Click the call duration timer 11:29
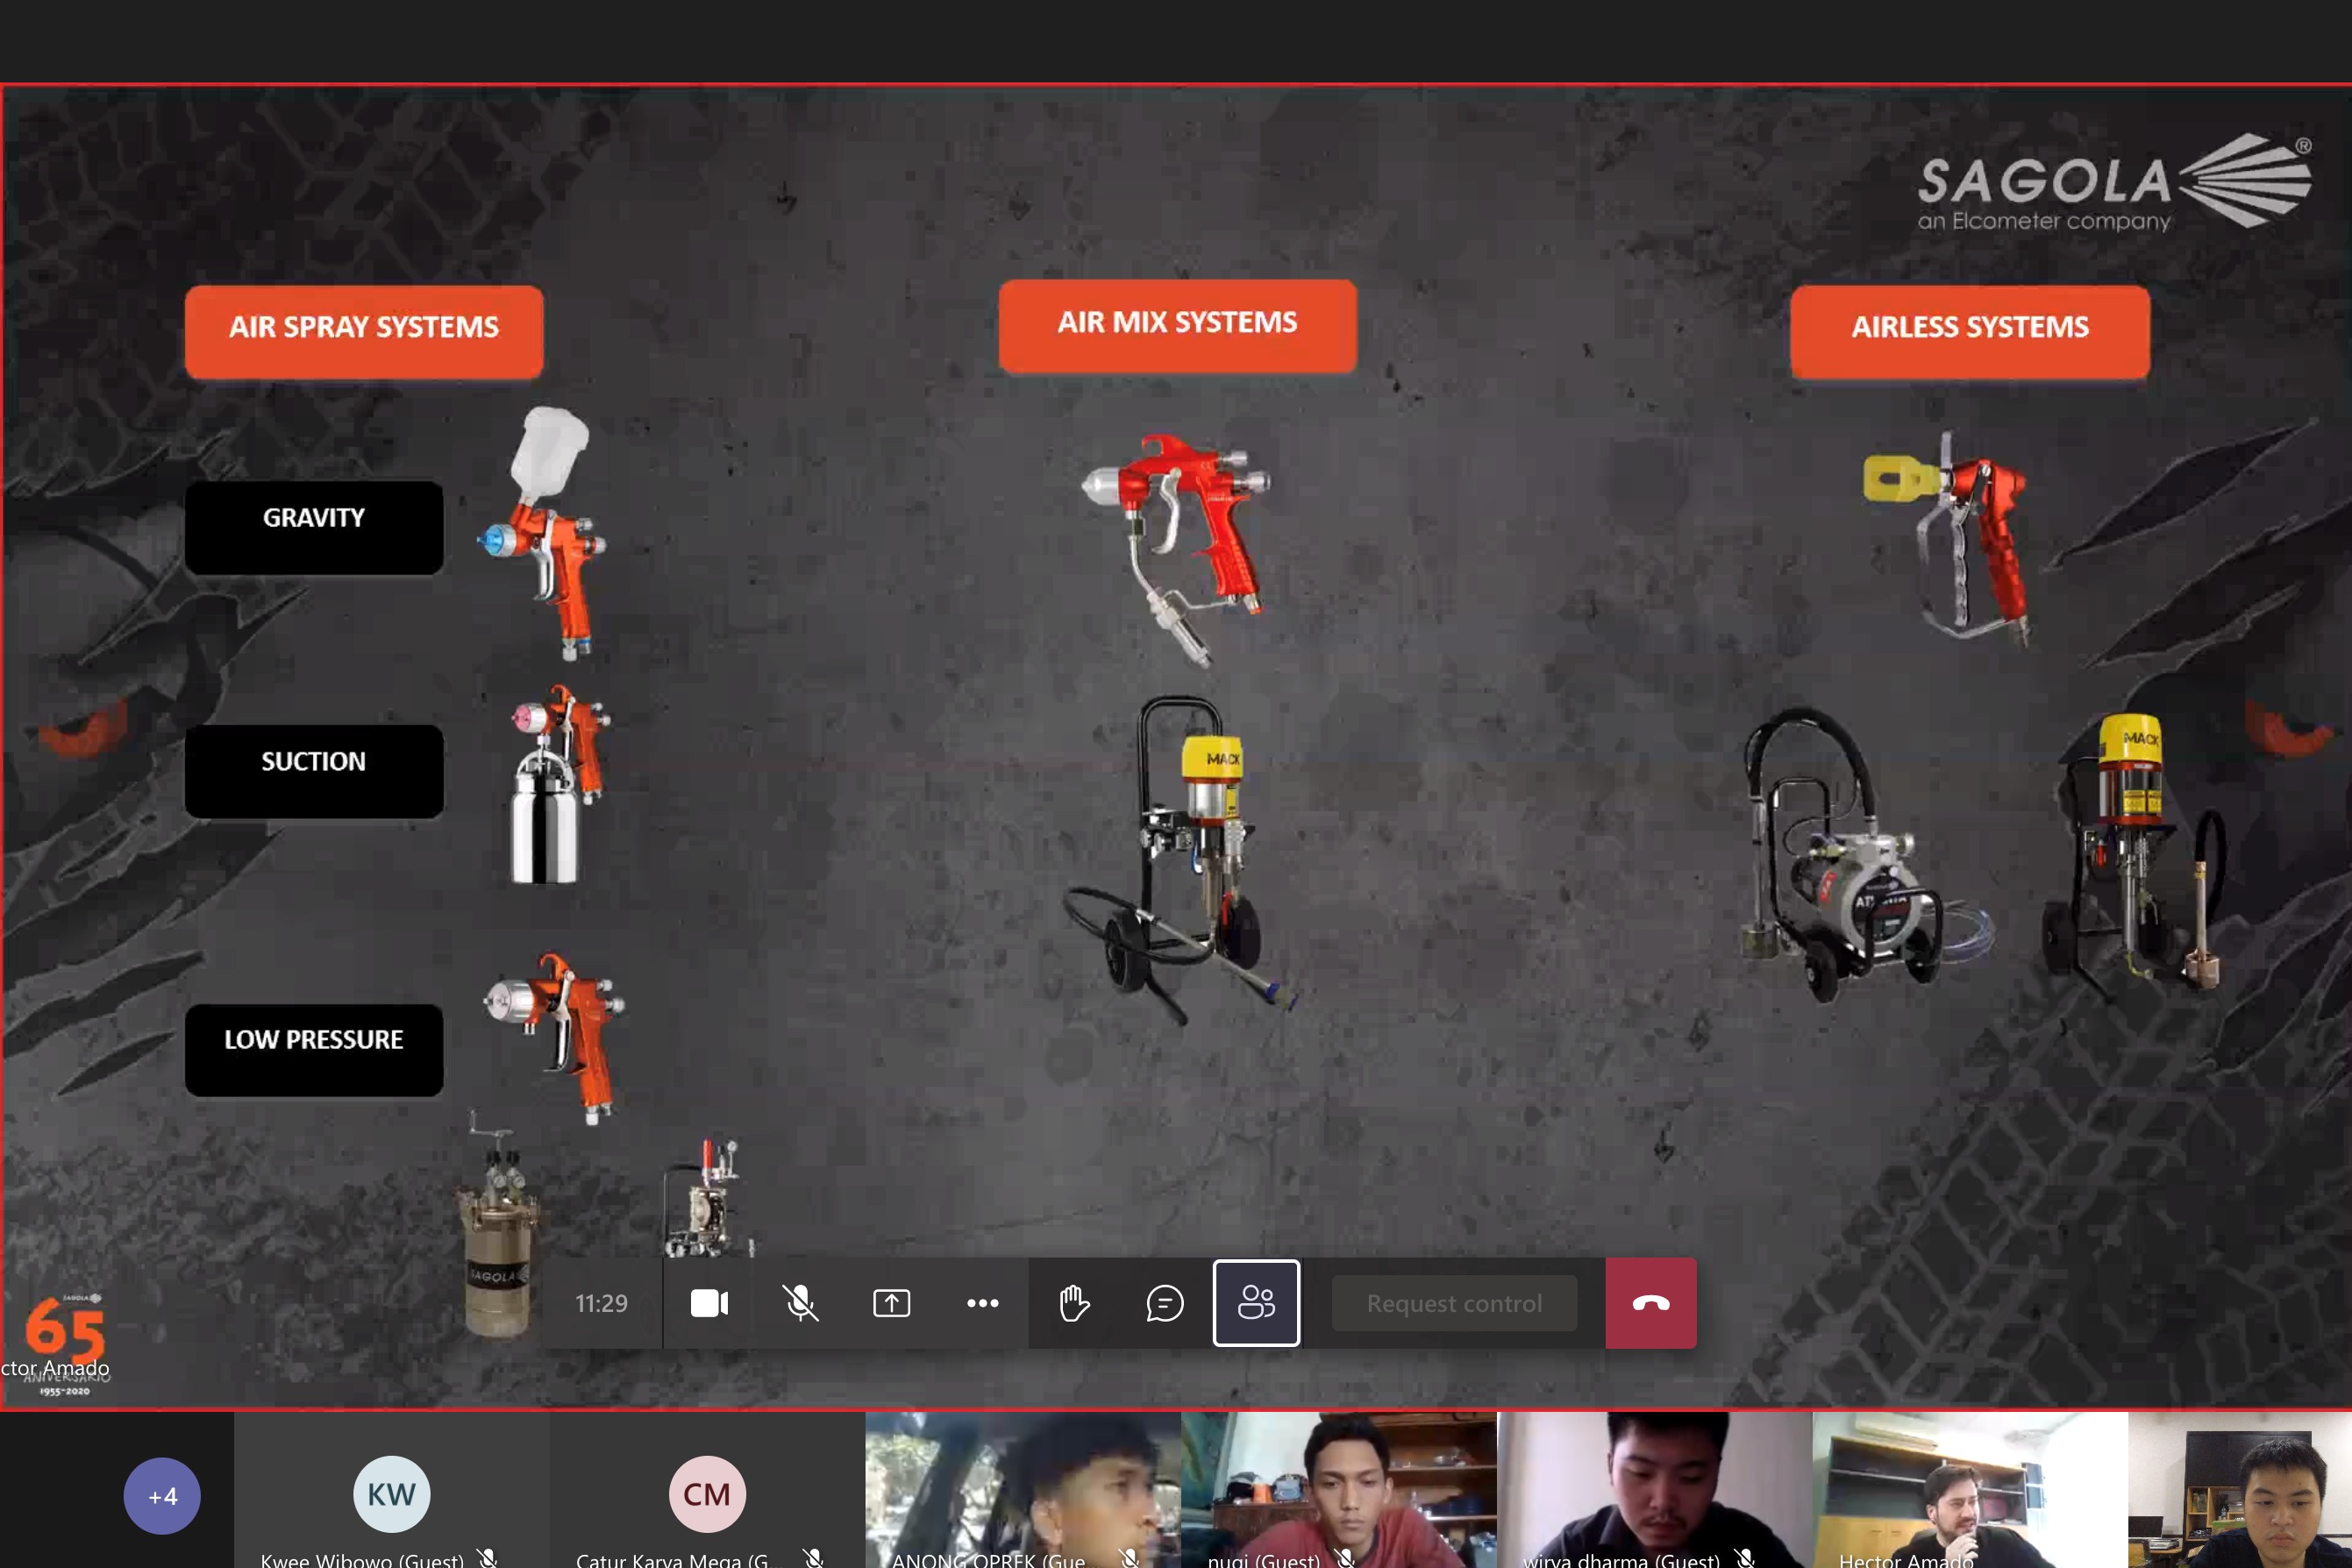The height and width of the screenshot is (1568, 2352). click(x=601, y=1303)
